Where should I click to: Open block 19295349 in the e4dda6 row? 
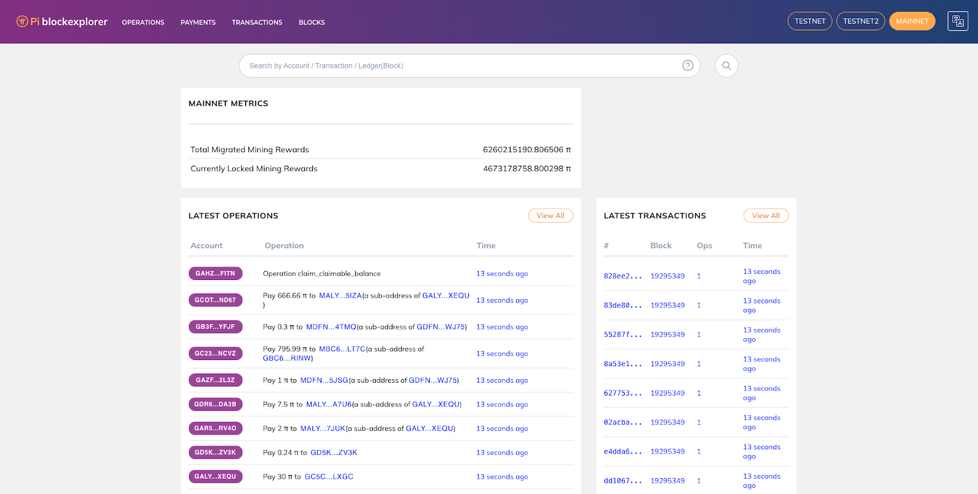tap(667, 452)
